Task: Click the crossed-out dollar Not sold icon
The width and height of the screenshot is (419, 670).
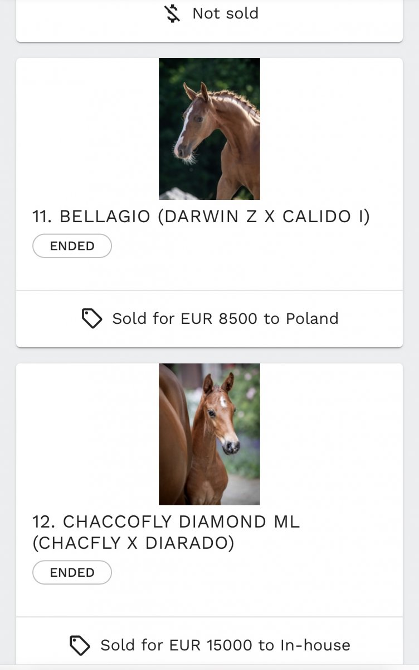Action: (174, 13)
